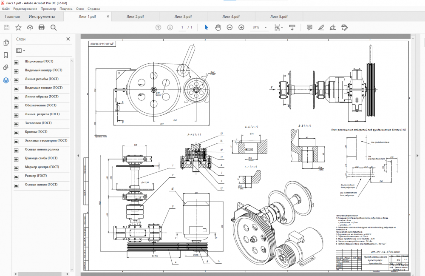
Task: Click the star bookmark icon in toolbar
Action: tap(18, 28)
